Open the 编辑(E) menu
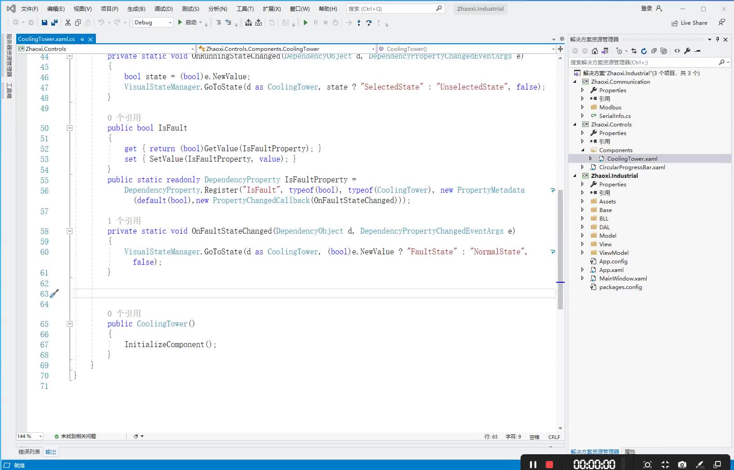This screenshot has width=734, height=470. tap(56, 9)
